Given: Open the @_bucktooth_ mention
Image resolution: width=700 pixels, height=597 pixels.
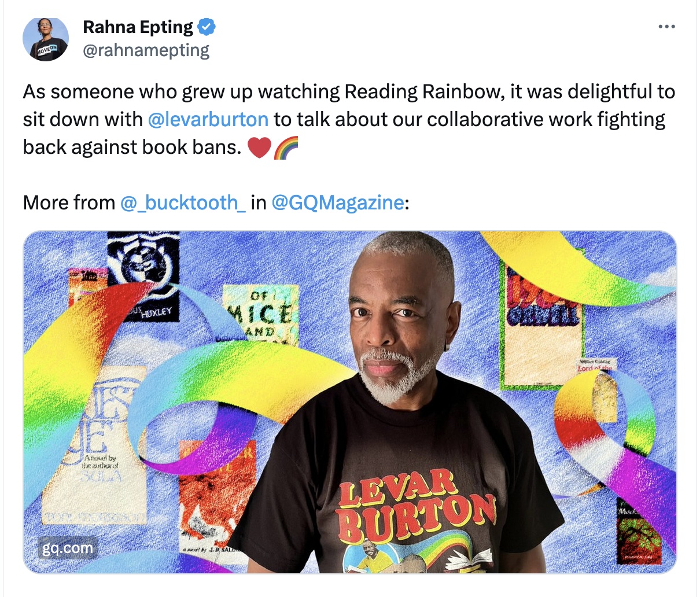Looking at the screenshot, I should pos(183,202).
